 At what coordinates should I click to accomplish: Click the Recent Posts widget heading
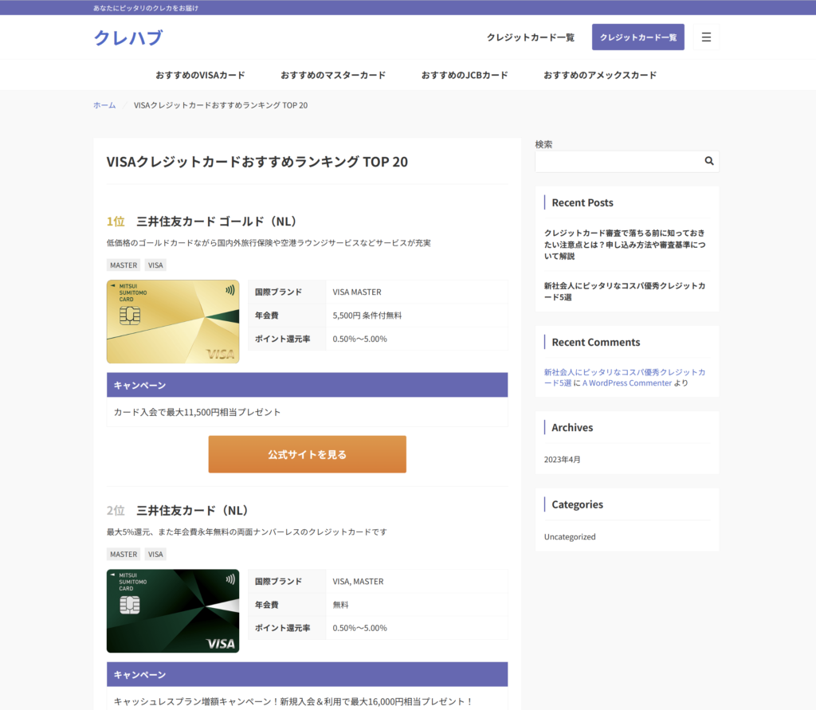pos(583,202)
